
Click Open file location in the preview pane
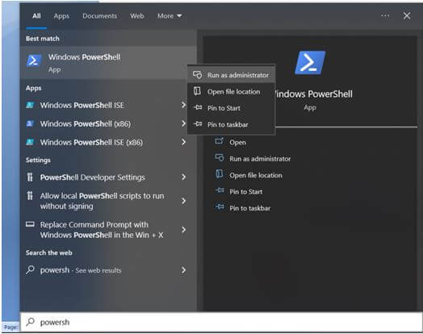256,175
